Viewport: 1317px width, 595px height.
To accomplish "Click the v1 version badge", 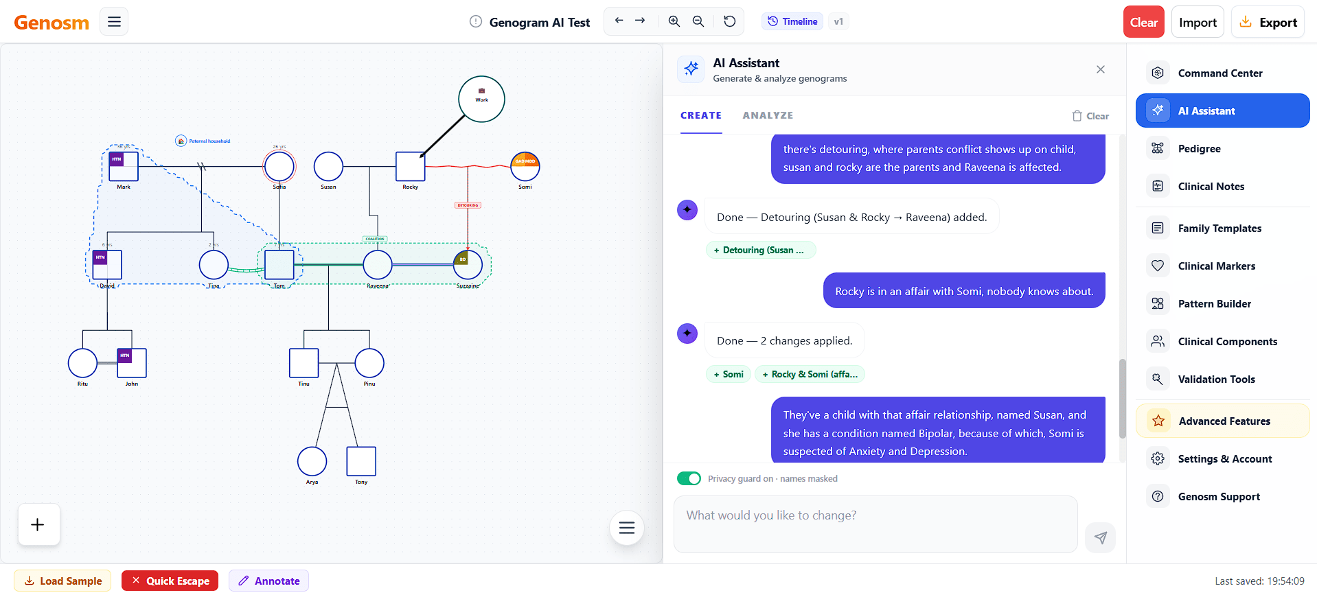I will click(838, 21).
